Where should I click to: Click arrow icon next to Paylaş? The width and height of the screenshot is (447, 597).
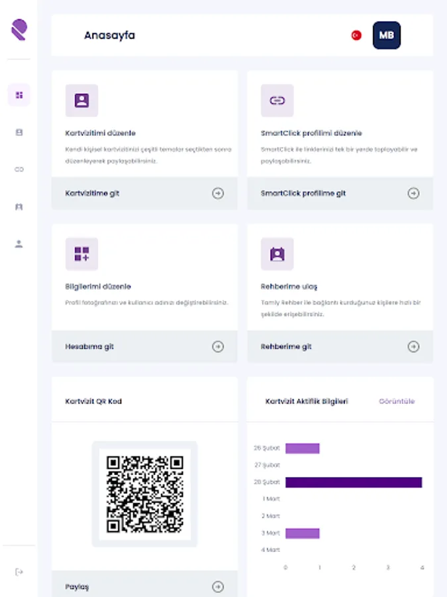218,587
